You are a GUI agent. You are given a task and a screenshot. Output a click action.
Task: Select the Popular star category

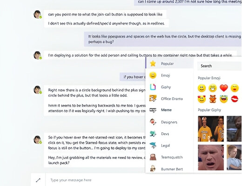pyautogui.click(x=169, y=64)
